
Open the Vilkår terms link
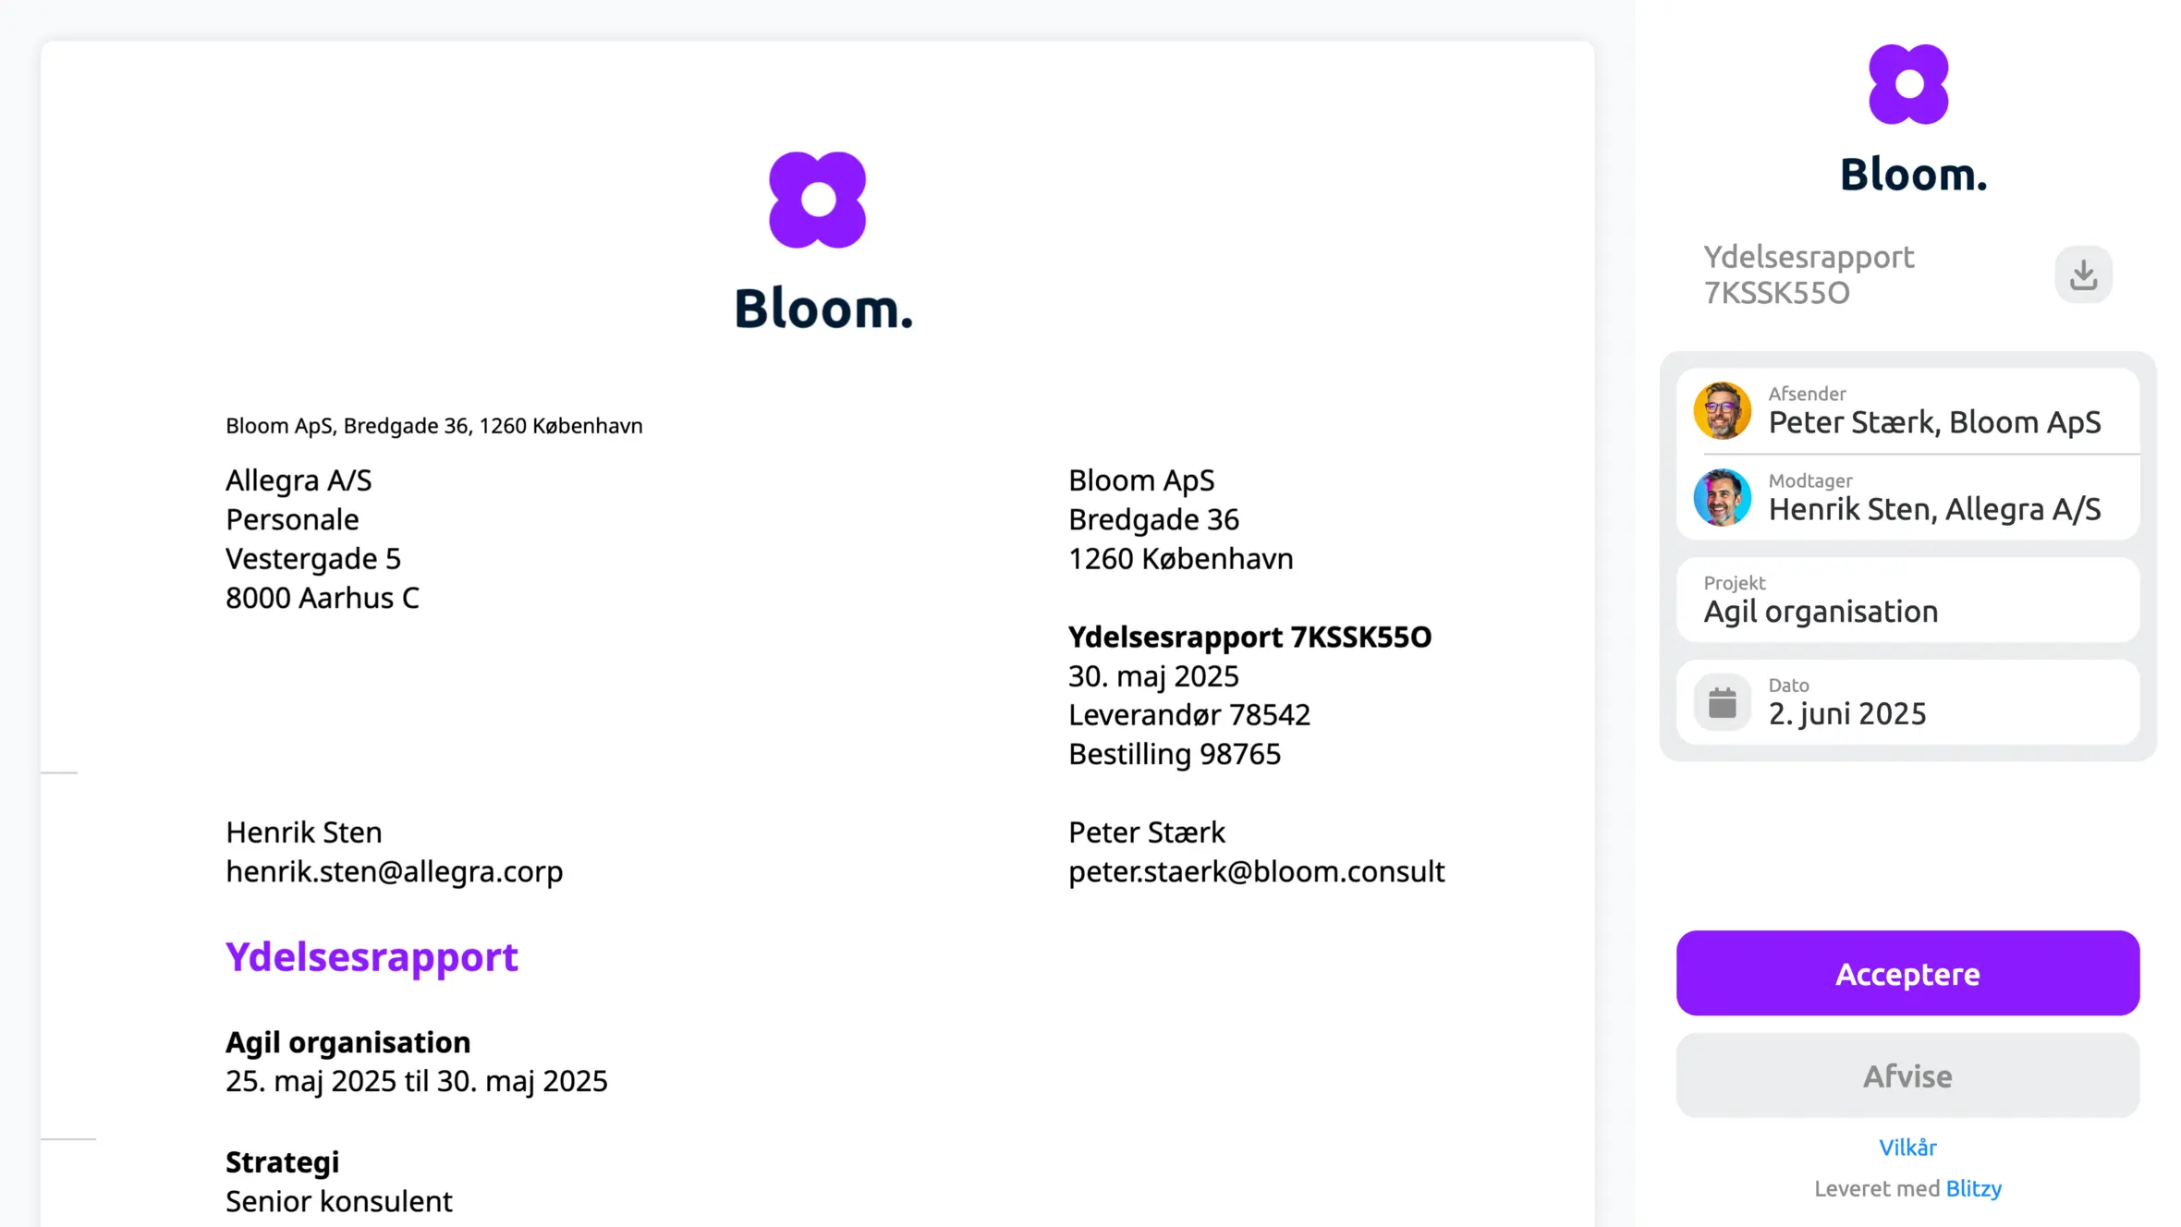[1907, 1148]
